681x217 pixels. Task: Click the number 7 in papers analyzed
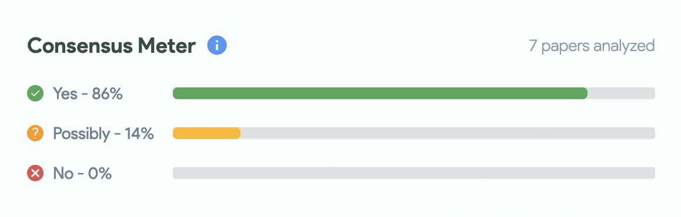point(533,45)
